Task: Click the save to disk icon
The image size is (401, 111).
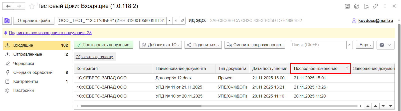Action: (x=347, y=6)
